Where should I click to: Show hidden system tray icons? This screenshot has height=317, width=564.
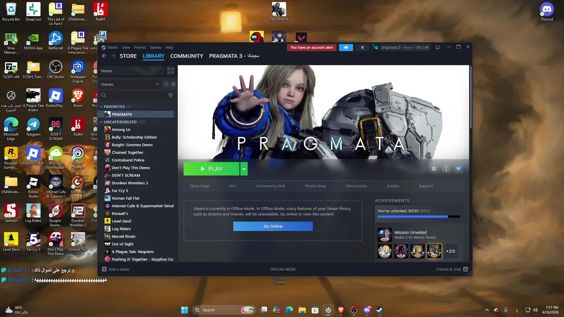pyautogui.click(x=487, y=310)
